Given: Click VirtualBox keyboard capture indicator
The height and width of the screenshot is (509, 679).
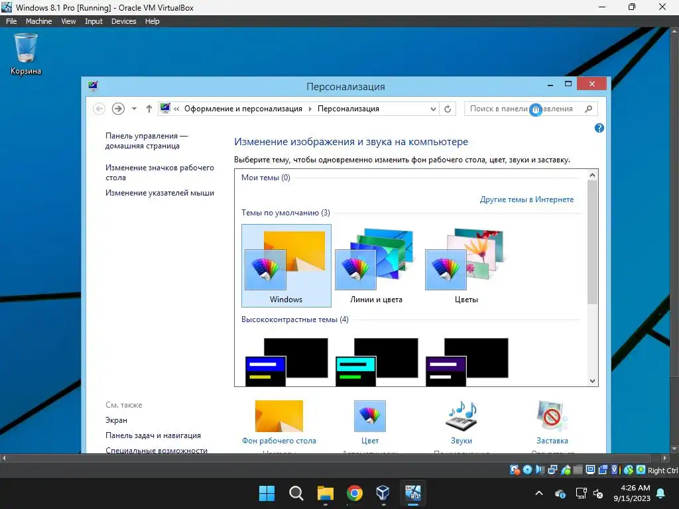Looking at the screenshot, I should (641, 470).
